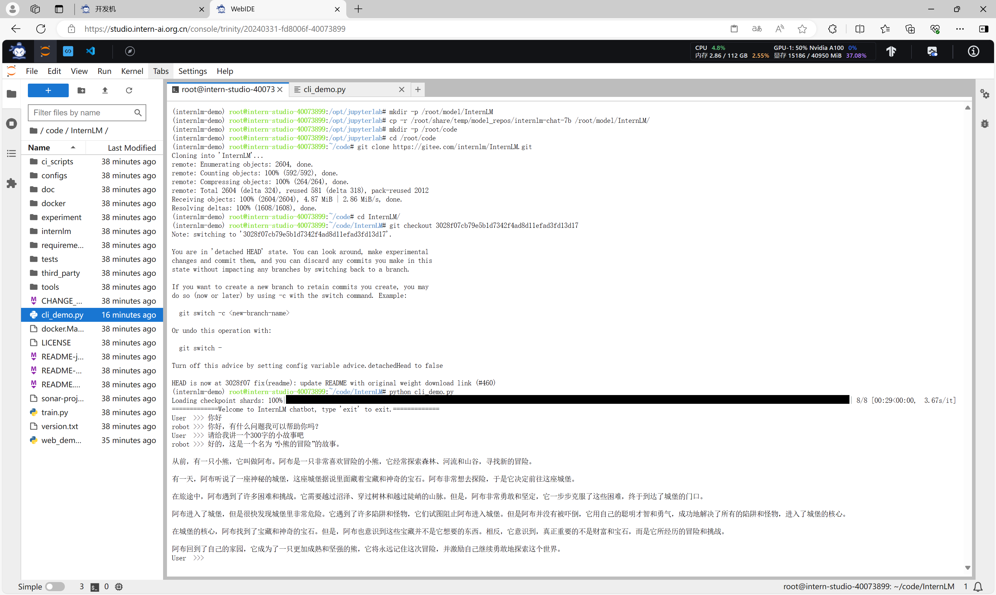
Task: Close the terminal tab
Action: (280, 89)
